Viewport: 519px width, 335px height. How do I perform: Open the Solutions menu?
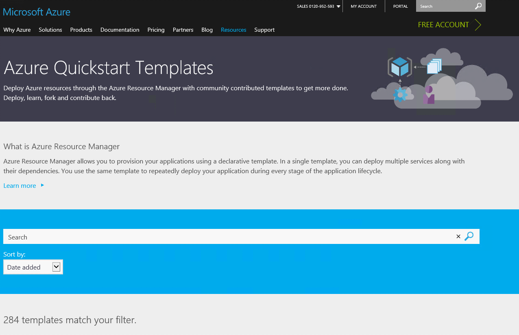tap(50, 30)
